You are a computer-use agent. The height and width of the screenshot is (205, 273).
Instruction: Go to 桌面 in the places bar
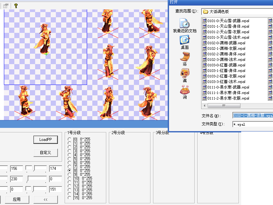tap(185, 42)
